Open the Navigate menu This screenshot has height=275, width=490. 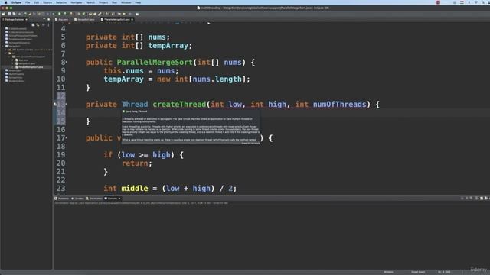point(77,2)
